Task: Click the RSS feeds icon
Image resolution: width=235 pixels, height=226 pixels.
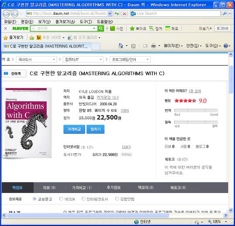Action: [x=133, y=46]
